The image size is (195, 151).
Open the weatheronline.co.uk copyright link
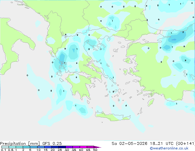169,148
